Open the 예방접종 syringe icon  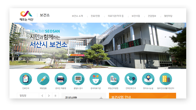[43, 79]
